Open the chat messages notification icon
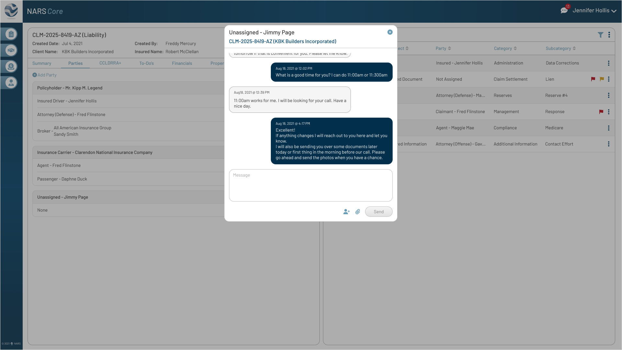 [x=564, y=10]
